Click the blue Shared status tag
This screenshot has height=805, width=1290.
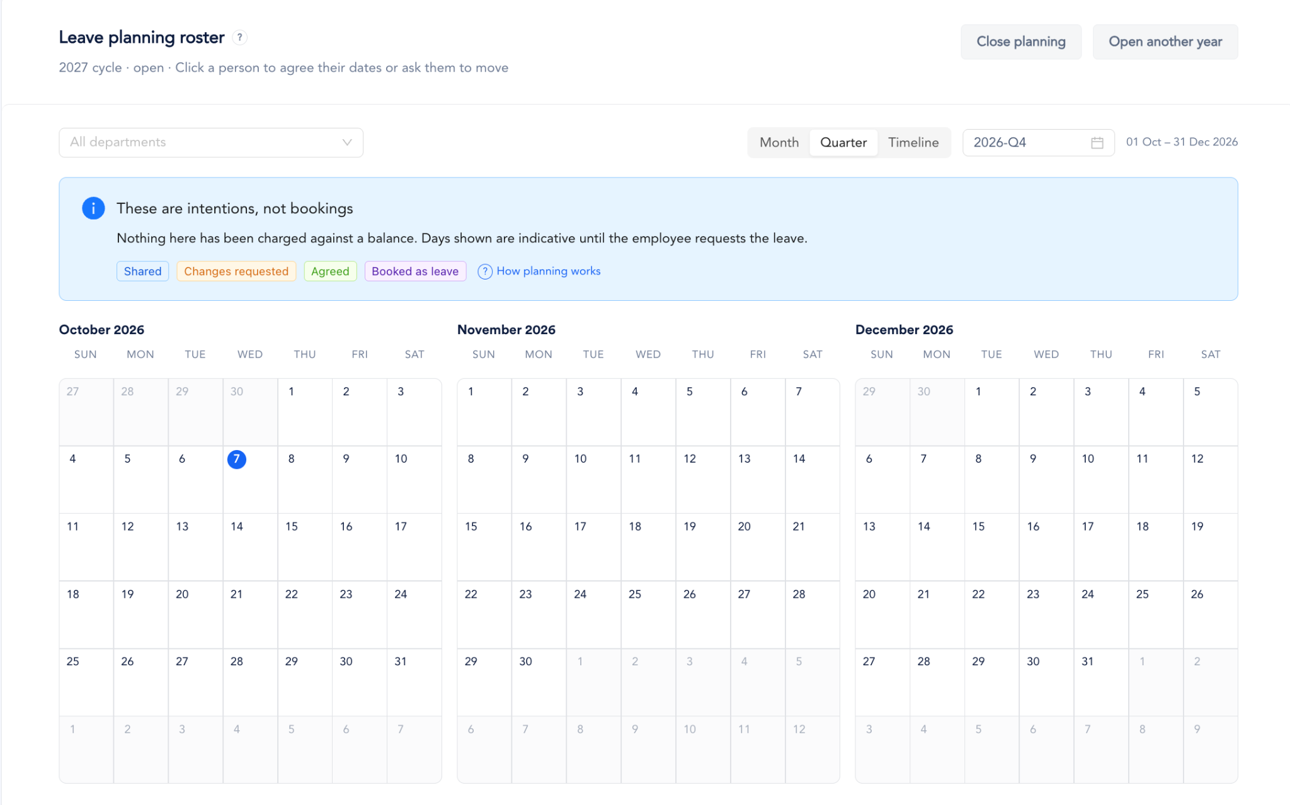142,271
